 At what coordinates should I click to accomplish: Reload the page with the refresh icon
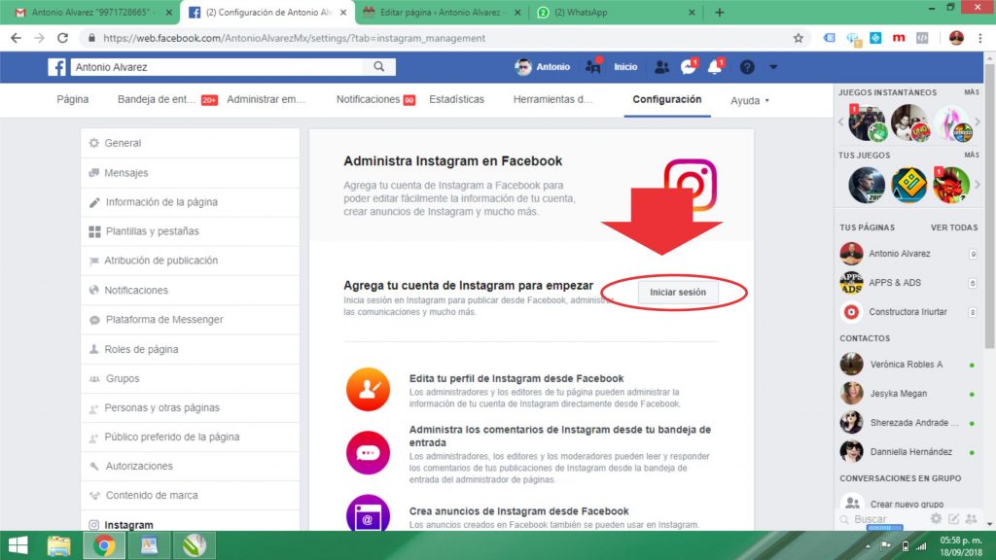coord(62,38)
